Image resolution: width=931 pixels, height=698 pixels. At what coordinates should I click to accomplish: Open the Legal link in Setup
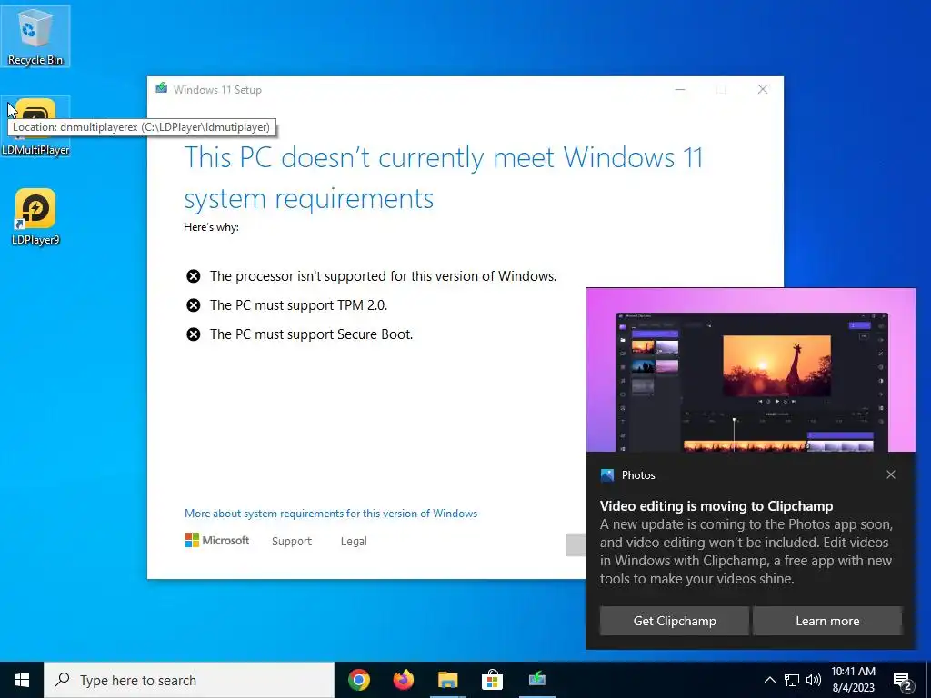coord(354,542)
